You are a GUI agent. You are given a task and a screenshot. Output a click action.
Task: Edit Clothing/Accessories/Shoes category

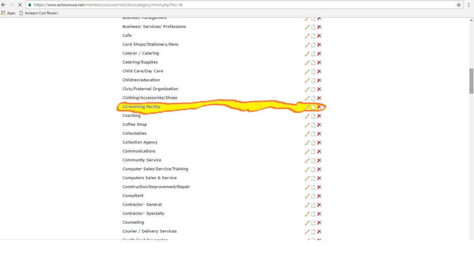[307, 98]
